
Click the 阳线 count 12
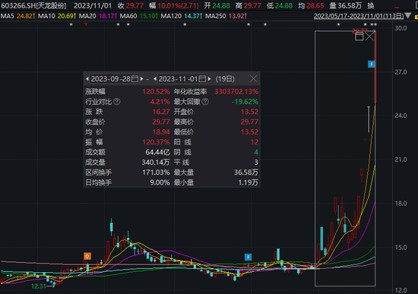coord(255,142)
